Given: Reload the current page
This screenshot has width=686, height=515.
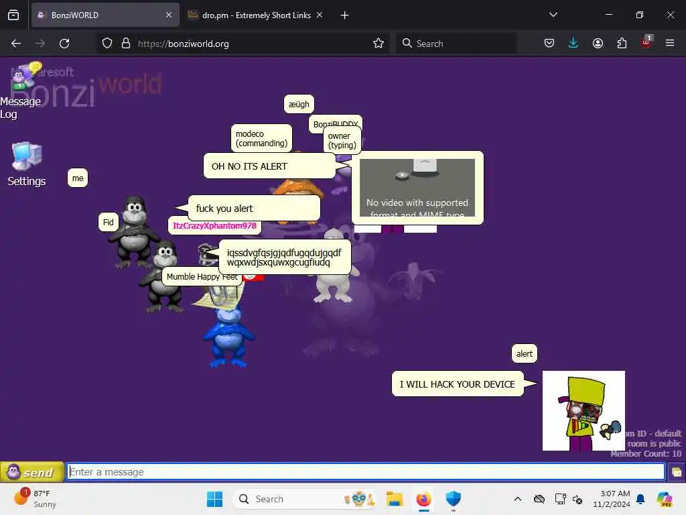Looking at the screenshot, I should pos(64,44).
